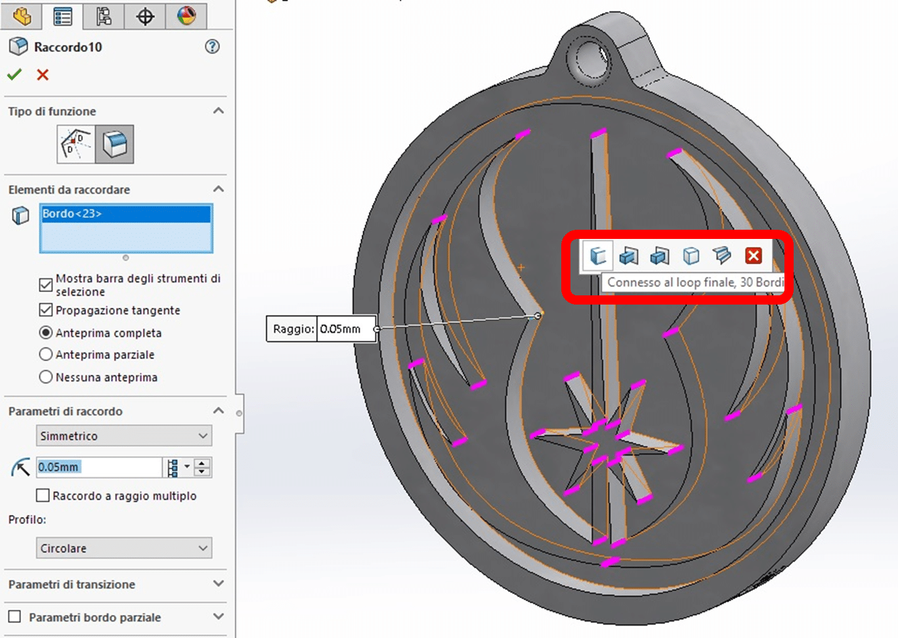Select 'Connesso al loop finale' in selection toolbar
This screenshot has width=898, height=638.
pos(597,256)
